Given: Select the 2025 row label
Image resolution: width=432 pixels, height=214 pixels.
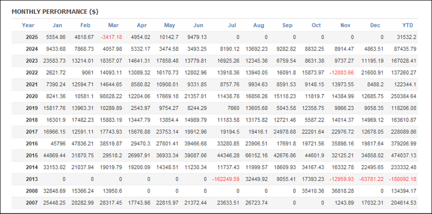Looking at the screenshot, I should coord(32,37).
